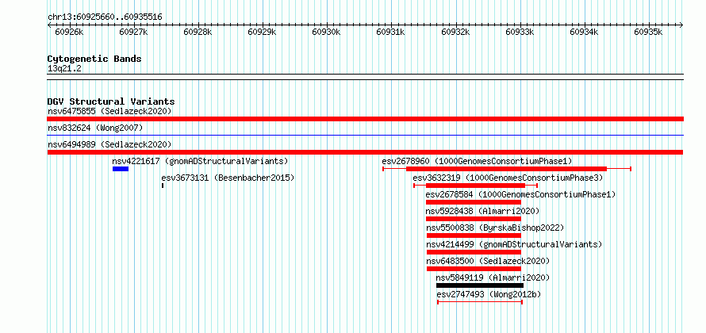Click the red nsv6483500 variant bar
The height and width of the screenshot is (333, 706).
474,269
